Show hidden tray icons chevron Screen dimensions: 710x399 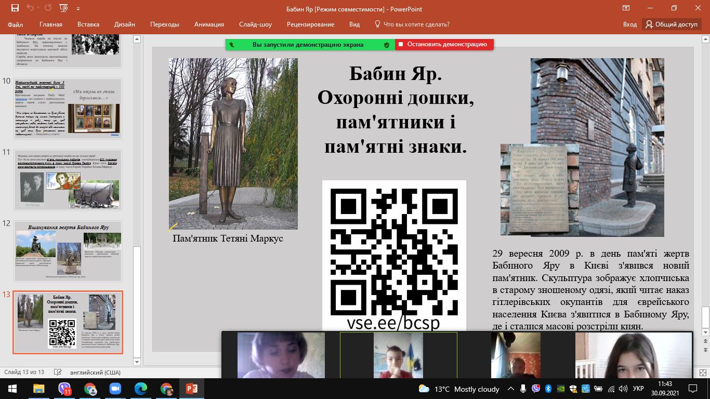click(x=511, y=389)
